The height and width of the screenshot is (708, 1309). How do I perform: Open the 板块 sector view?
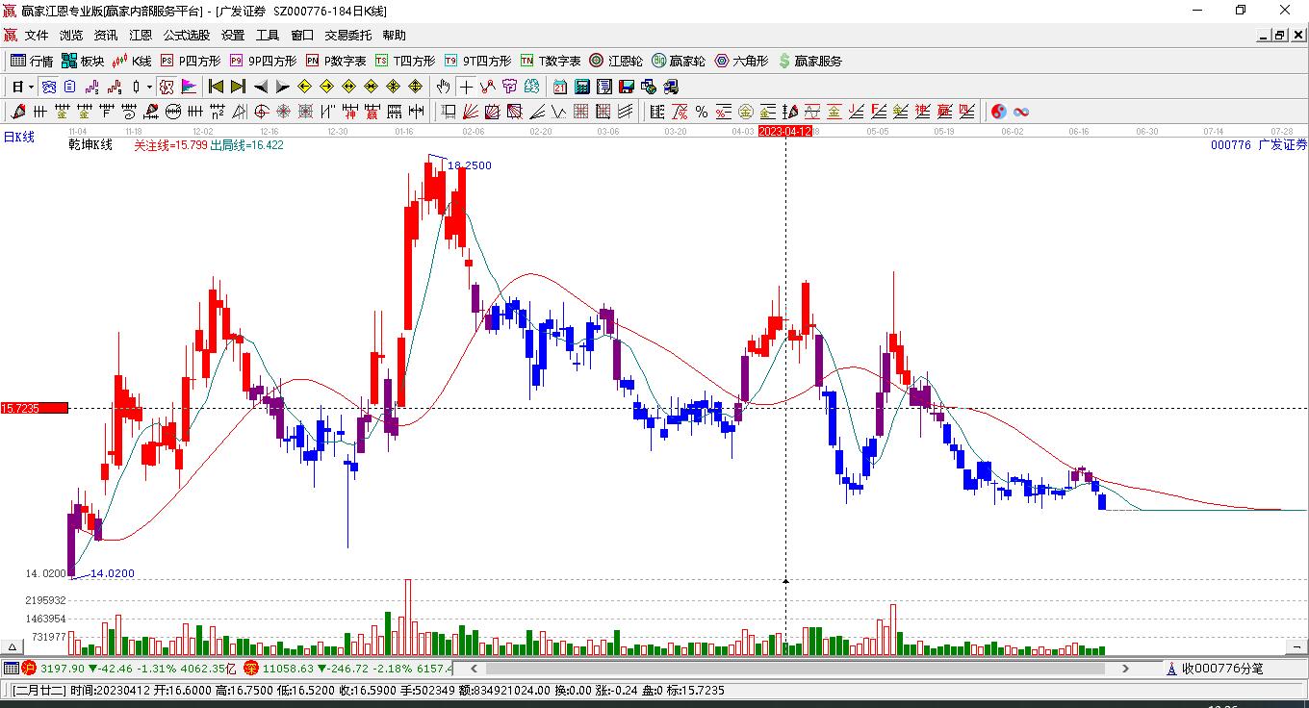pyautogui.click(x=83, y=61)
